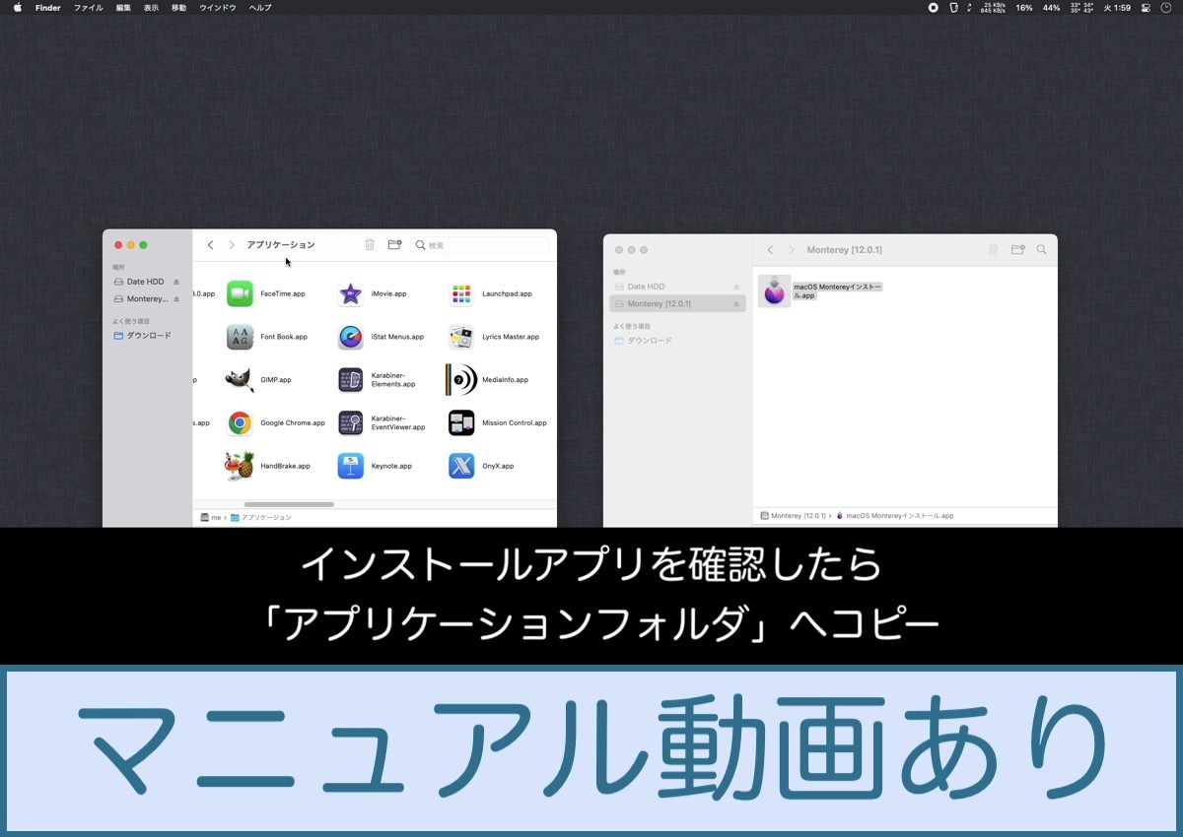The height and width of the screenshot is (837, 1183).
Task: Select the iMovie.app icon
Action: pyautogui.click(x=350, y=293)
